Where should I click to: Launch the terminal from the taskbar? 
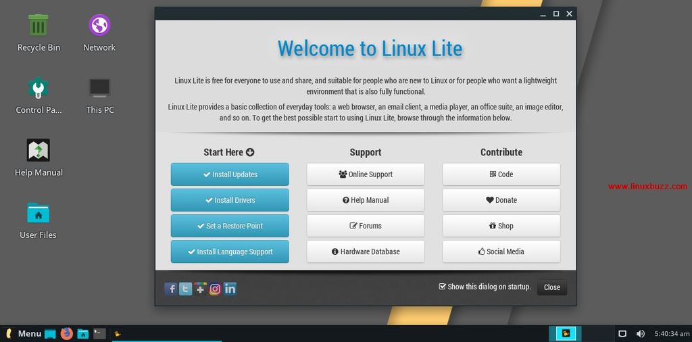tap(100, 334)
